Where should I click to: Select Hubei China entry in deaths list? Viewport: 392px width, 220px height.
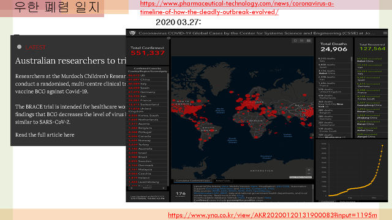[x=334, y=72]
